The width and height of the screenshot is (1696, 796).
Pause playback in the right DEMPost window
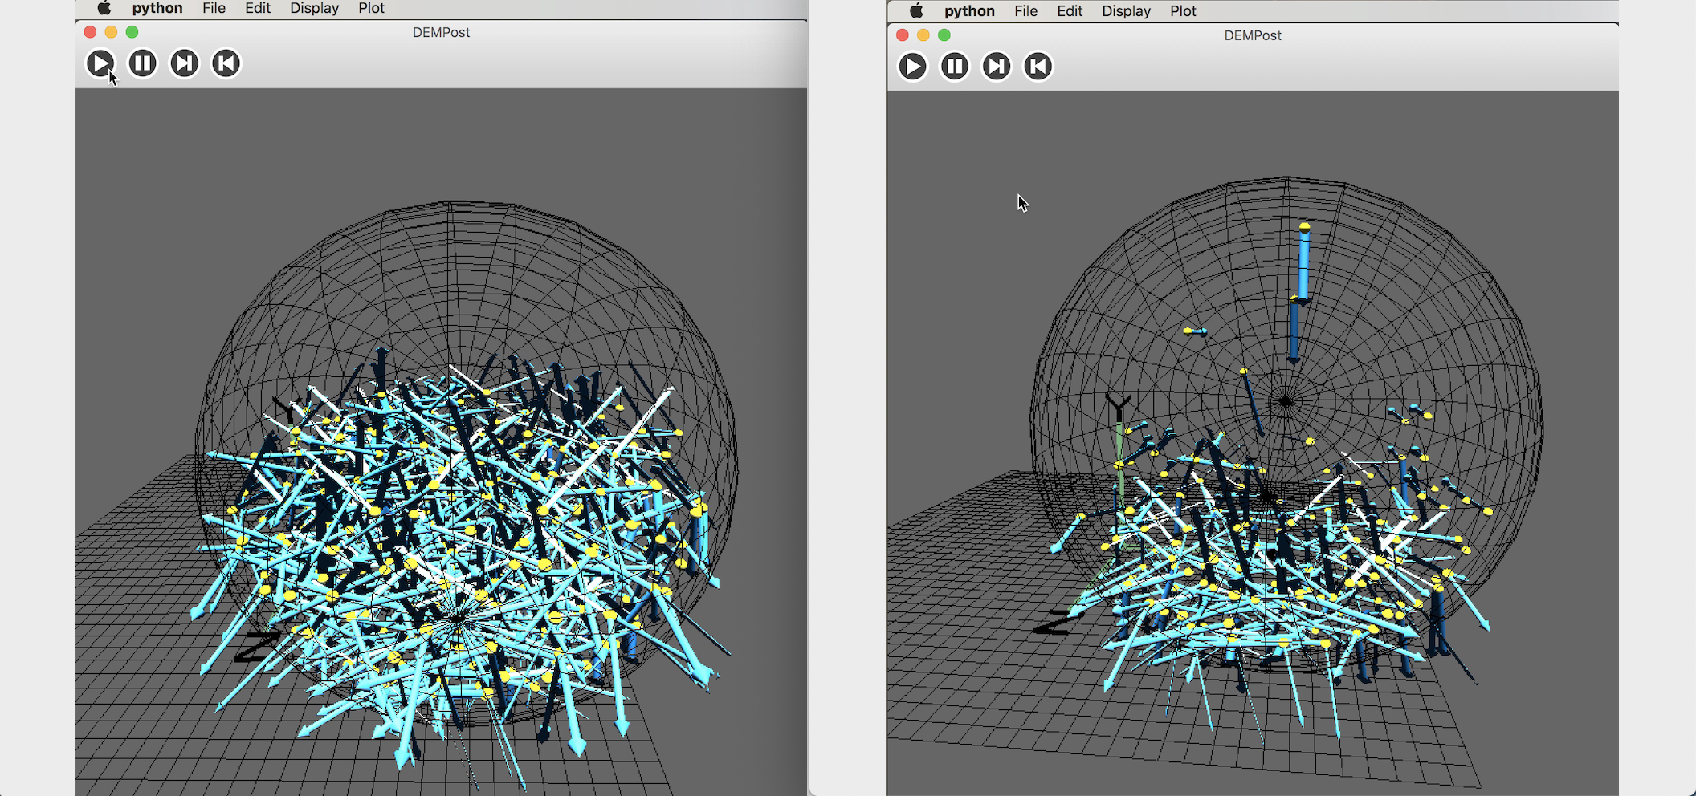(955, 67)
